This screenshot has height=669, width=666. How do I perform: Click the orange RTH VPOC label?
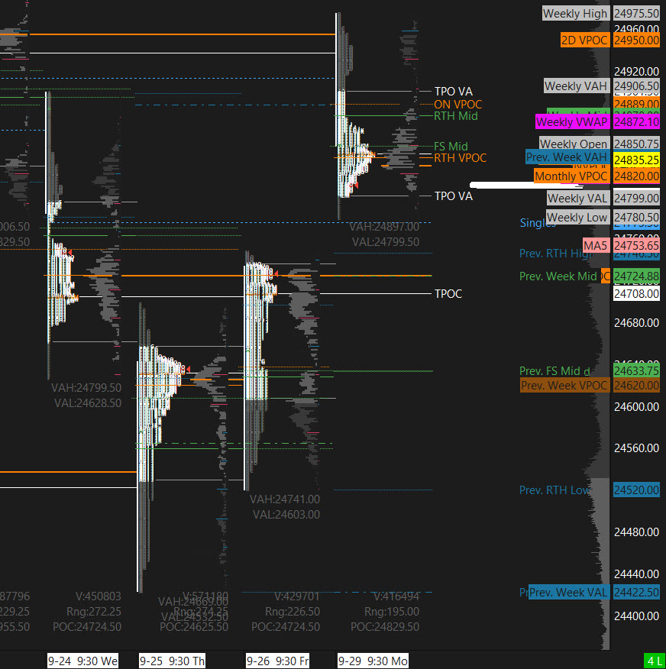coord(460,158)
